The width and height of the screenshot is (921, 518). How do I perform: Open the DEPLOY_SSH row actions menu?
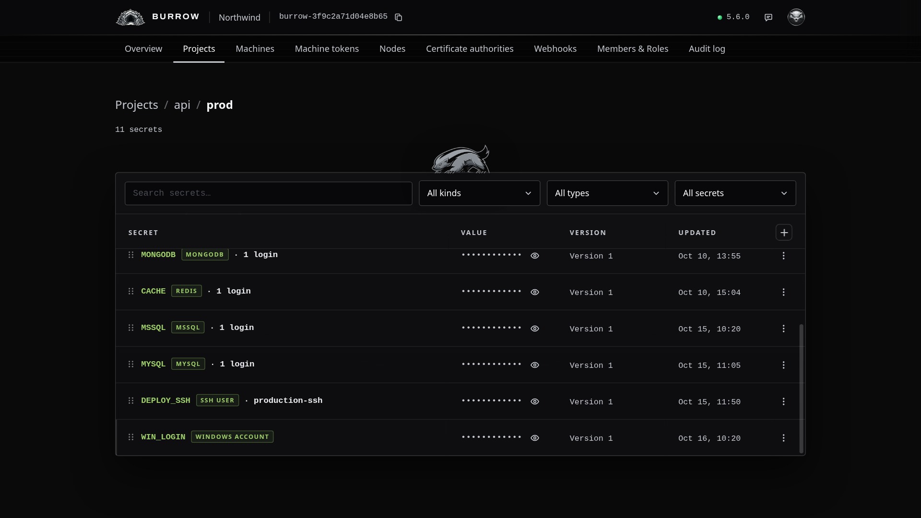[784, 401]
